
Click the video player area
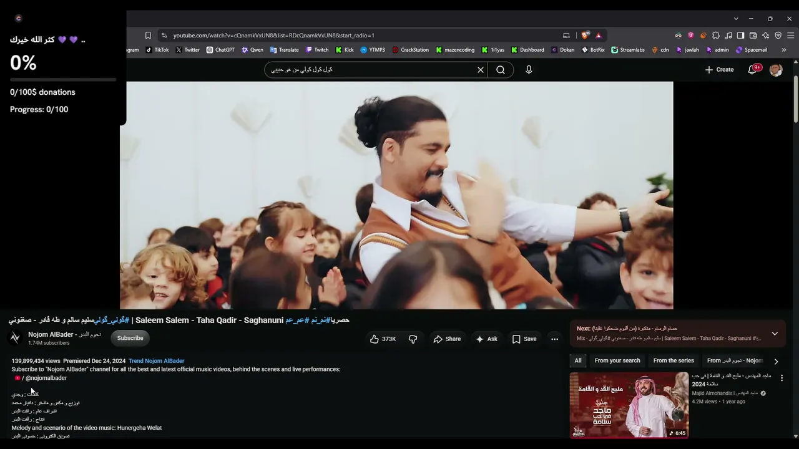(396, 195)
